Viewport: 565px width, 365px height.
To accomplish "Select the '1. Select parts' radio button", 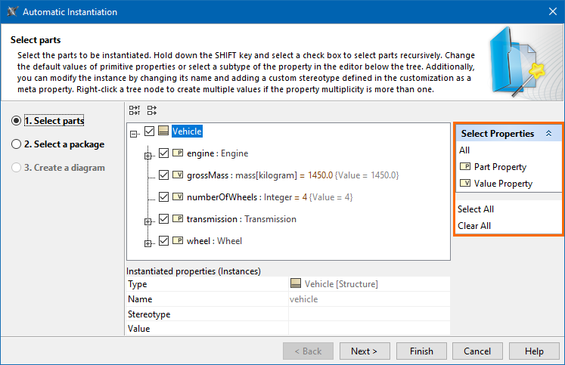I will 16,121.
